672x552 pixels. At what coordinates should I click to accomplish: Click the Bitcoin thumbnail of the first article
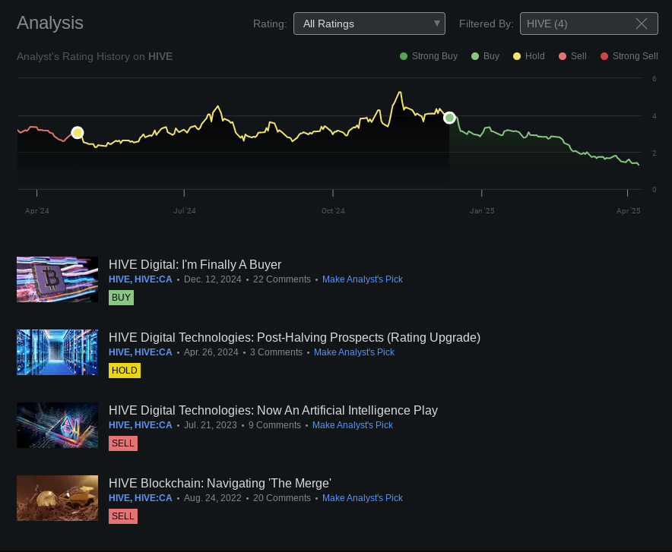[57, 279]
